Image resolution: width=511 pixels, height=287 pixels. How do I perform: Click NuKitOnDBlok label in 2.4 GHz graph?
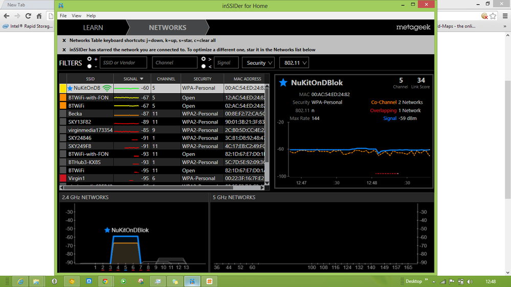click(x=130, y=230)
